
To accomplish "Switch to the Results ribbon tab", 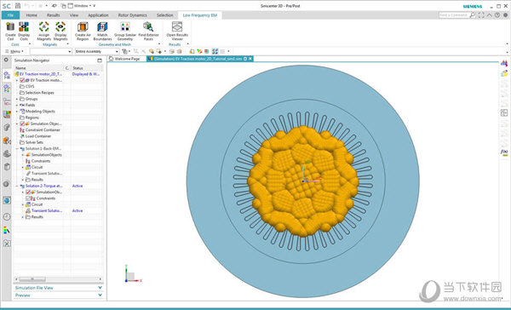I will (x=53, y=15).
